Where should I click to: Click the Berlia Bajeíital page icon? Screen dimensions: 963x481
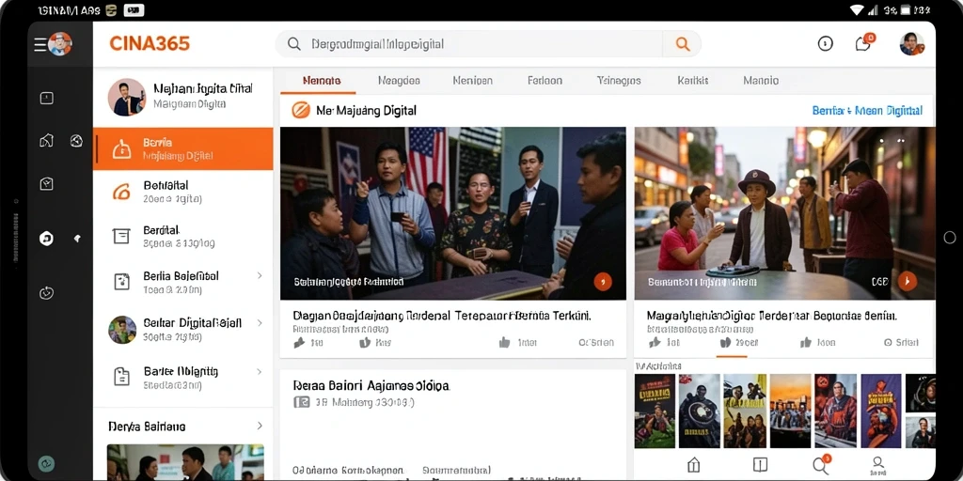[x=121, y=282]
